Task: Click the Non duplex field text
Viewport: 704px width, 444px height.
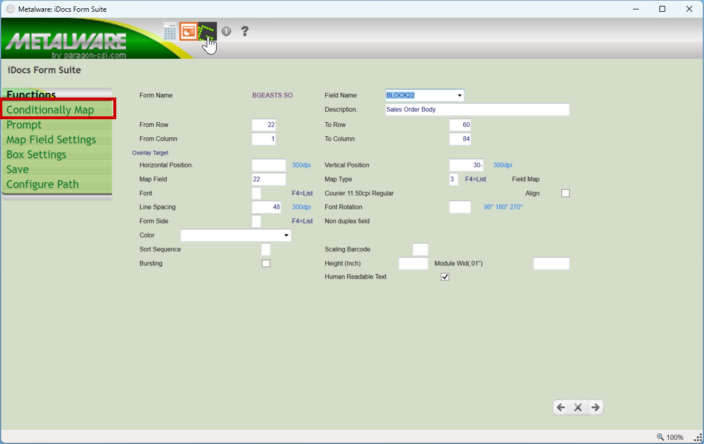Action: (x=347, y=221)
